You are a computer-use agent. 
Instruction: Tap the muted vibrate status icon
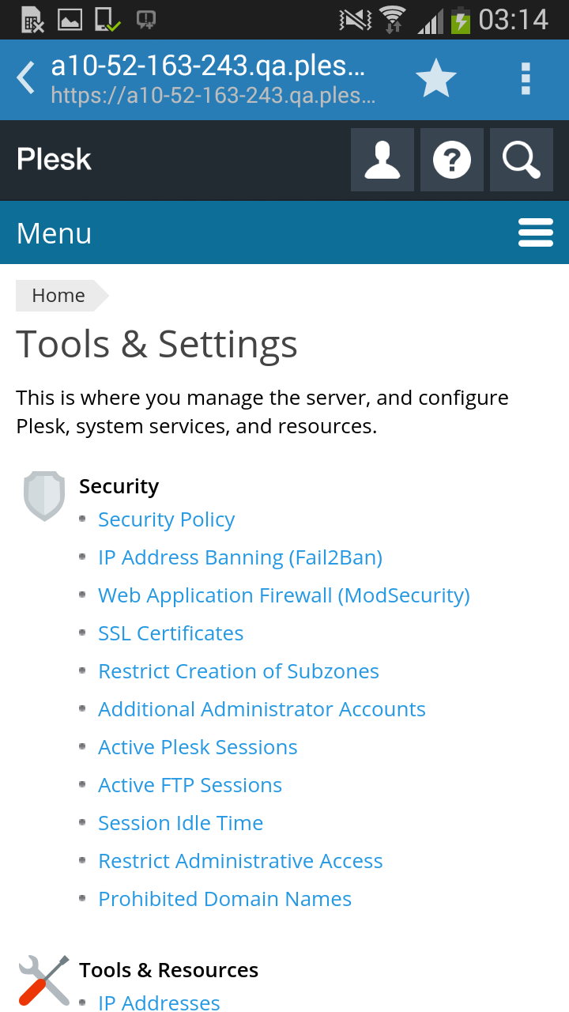click(354, 20)
